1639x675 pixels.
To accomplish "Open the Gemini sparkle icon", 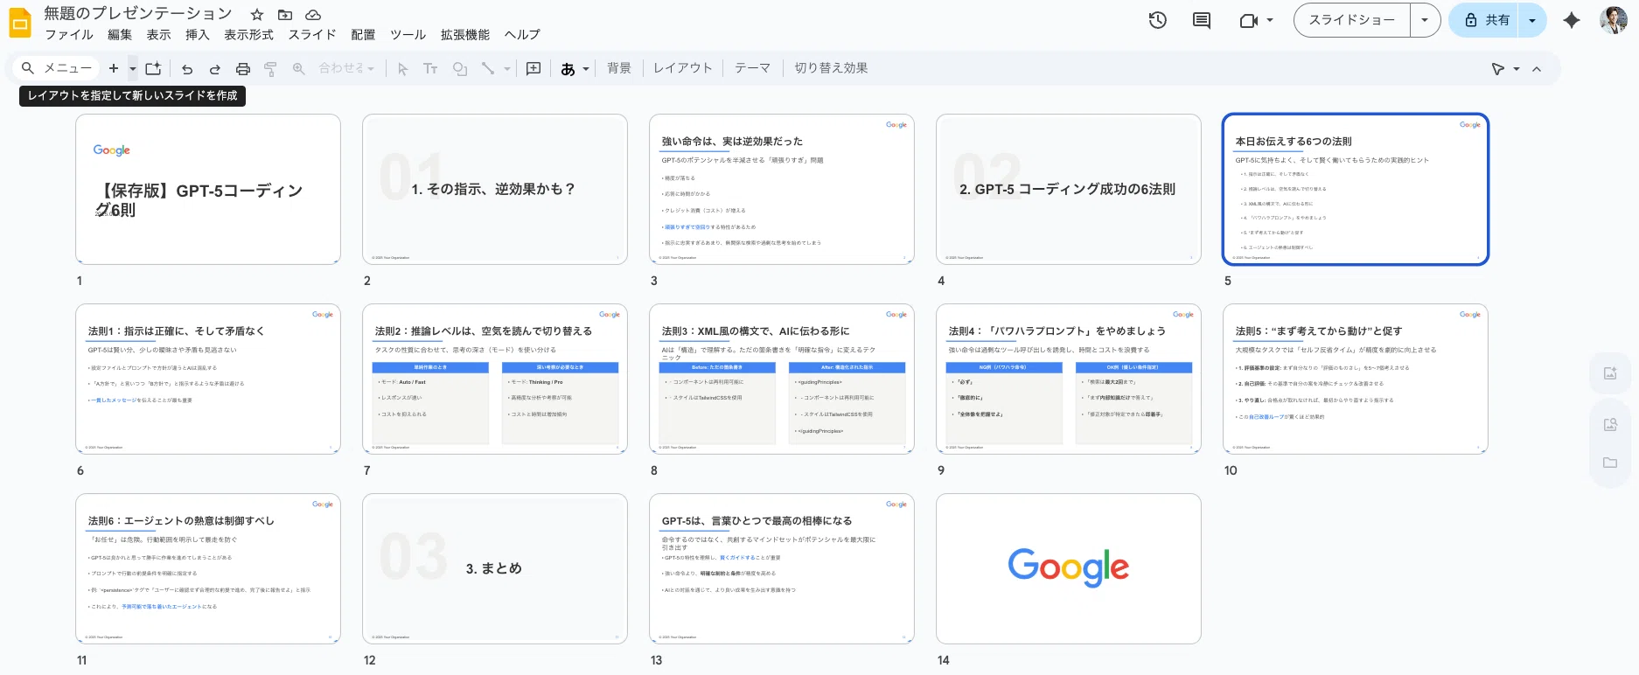I will pos(1572,20).
